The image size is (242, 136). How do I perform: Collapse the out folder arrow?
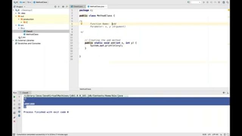pos(16,16)
